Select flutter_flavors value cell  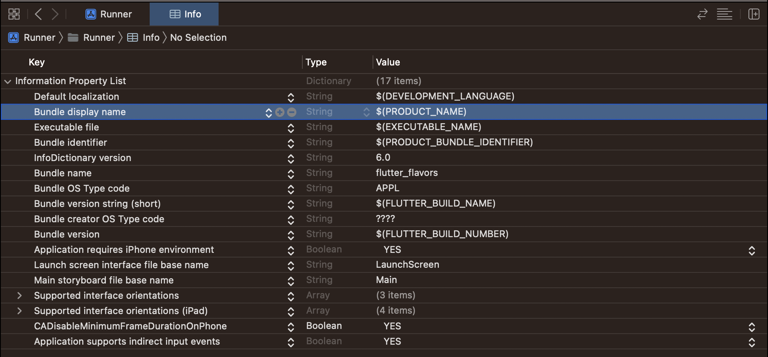point(407,173)
